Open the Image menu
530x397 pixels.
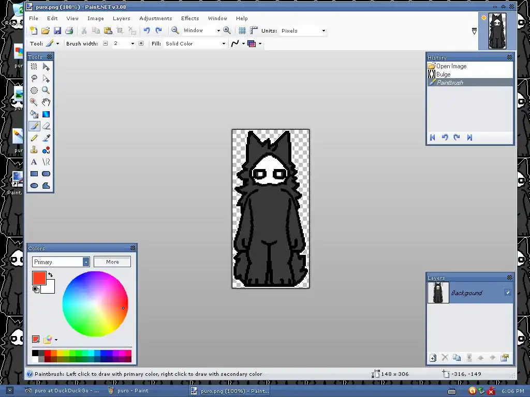(x=96, y=18)
